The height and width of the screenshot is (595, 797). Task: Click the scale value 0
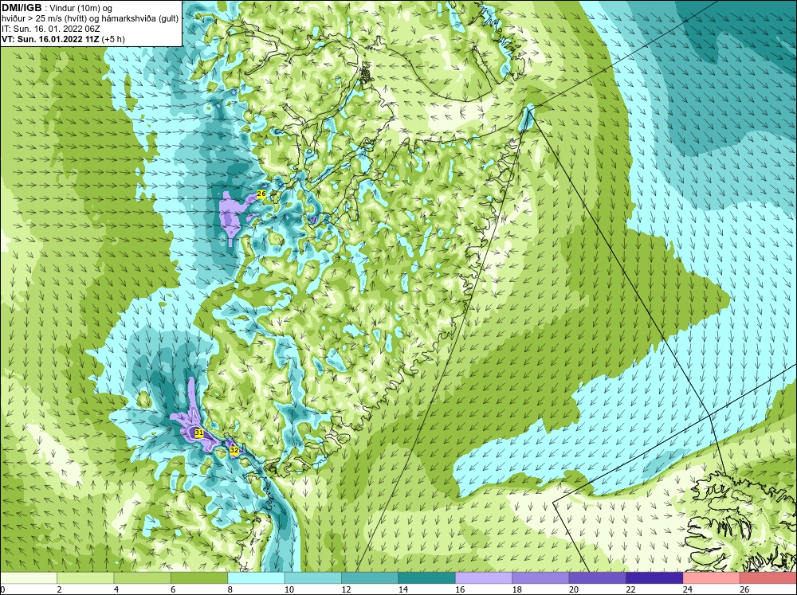pos(2,589)
